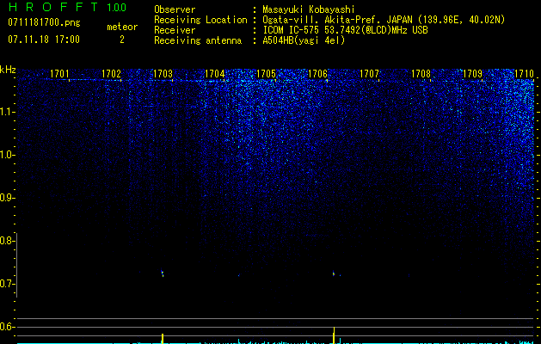Click the 1708 time marker

pos(421,74)
